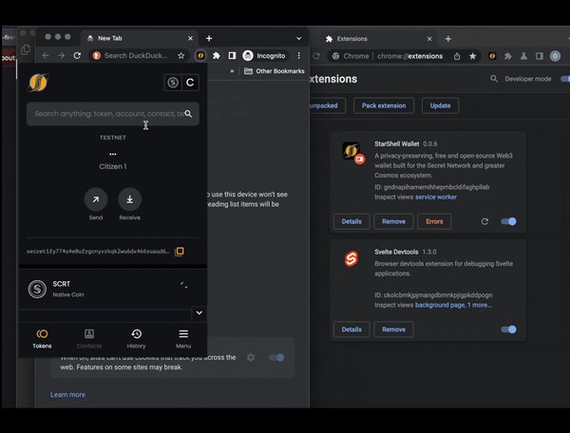Open the StarShell Wallet Errors button
570x433 pixels.
[434, 221]
